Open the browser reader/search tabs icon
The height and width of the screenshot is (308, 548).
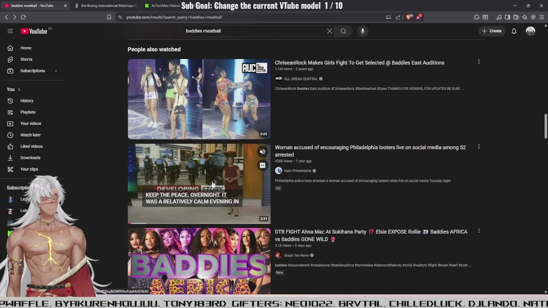click(485, 17)
